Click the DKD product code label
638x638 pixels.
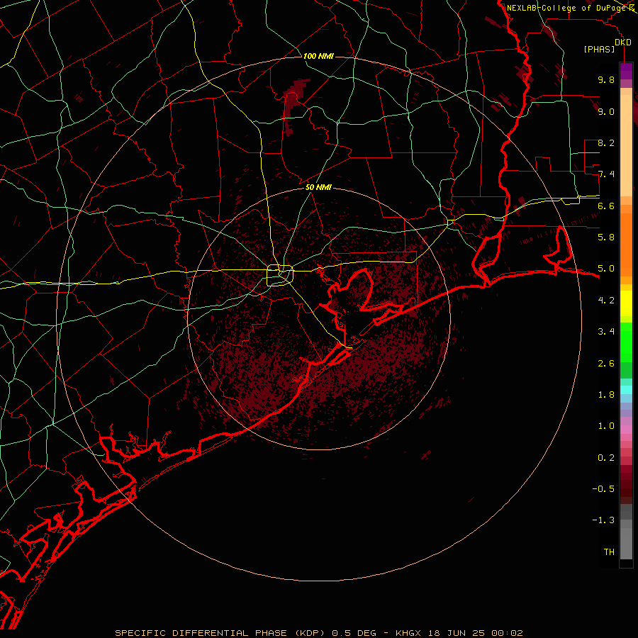click(x=623, y=42)
